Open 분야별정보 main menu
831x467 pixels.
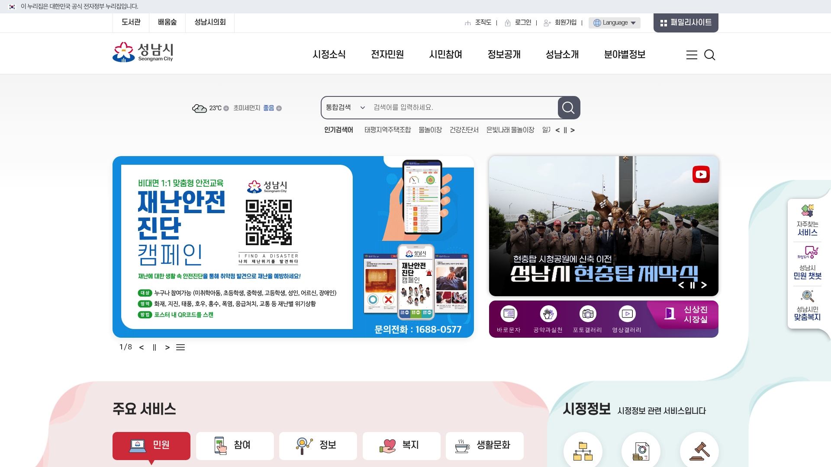click(625, 54)
